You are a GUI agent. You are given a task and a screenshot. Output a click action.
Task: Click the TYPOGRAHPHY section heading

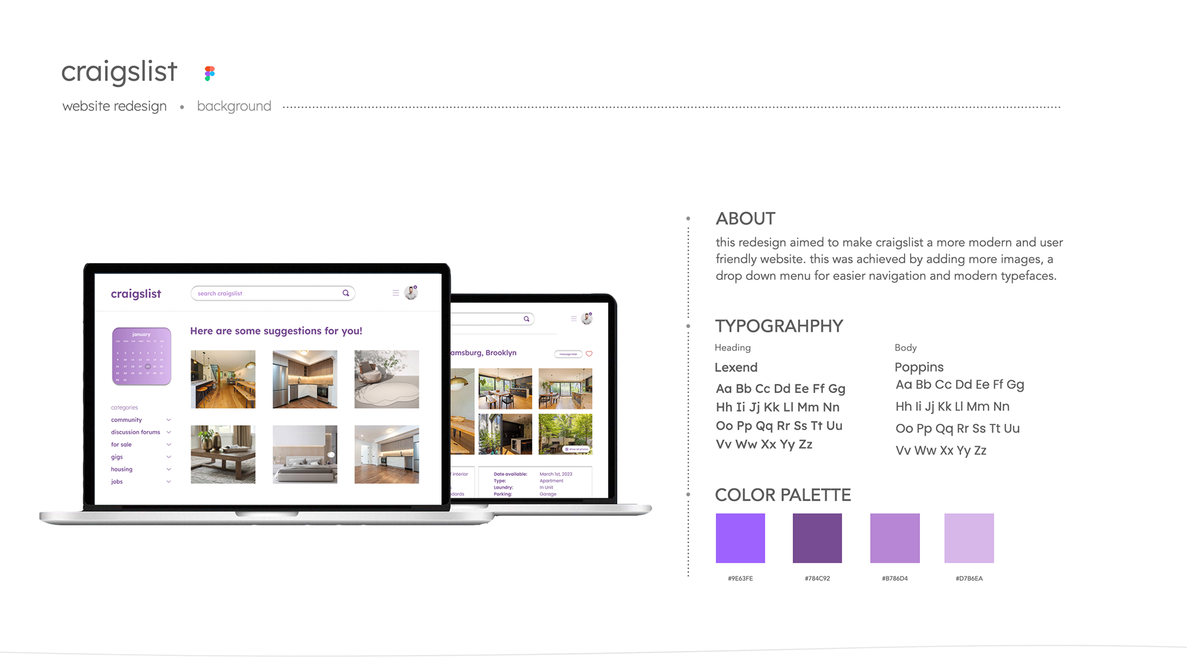[779, 326]
